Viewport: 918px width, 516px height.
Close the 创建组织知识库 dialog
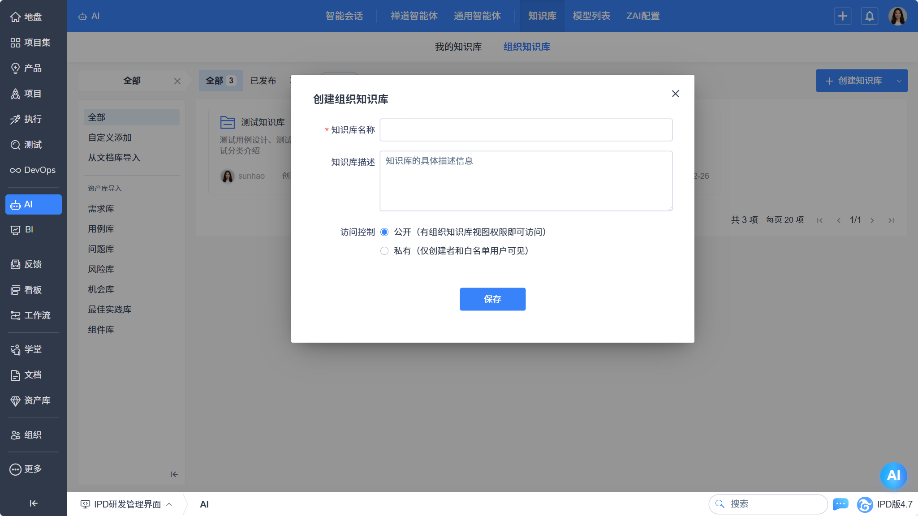[675, 94]
